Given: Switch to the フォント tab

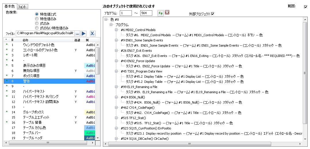Looking at the screenshot, I should [22, 7].
